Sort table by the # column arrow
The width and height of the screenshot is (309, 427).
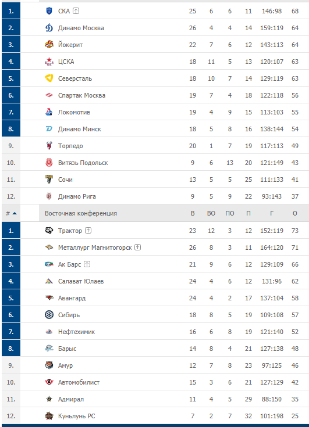pos(15,213)
